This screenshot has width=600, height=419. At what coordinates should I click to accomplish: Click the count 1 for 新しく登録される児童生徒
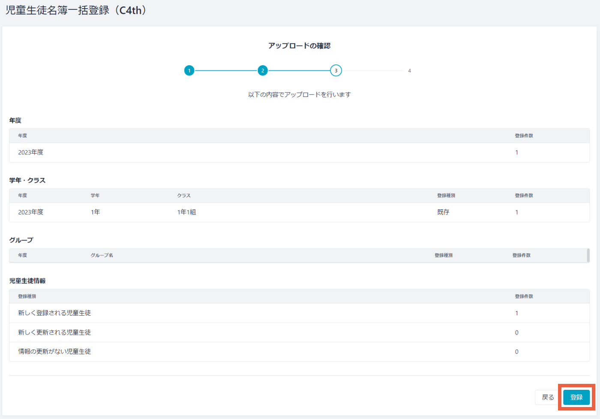pos(516,313)
